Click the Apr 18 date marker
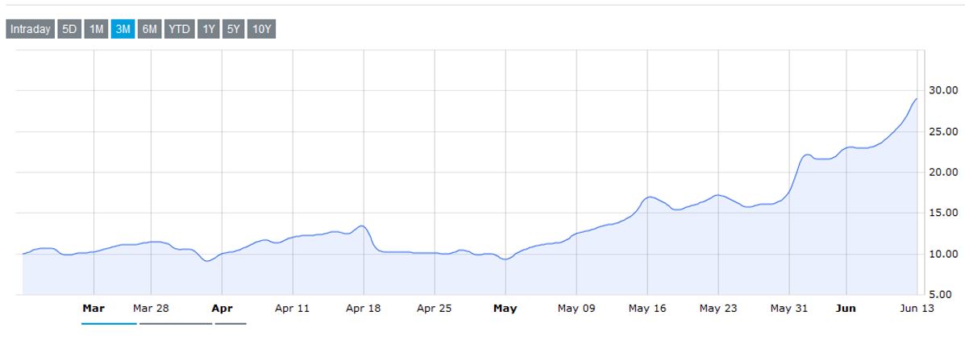 pos(364,308)
